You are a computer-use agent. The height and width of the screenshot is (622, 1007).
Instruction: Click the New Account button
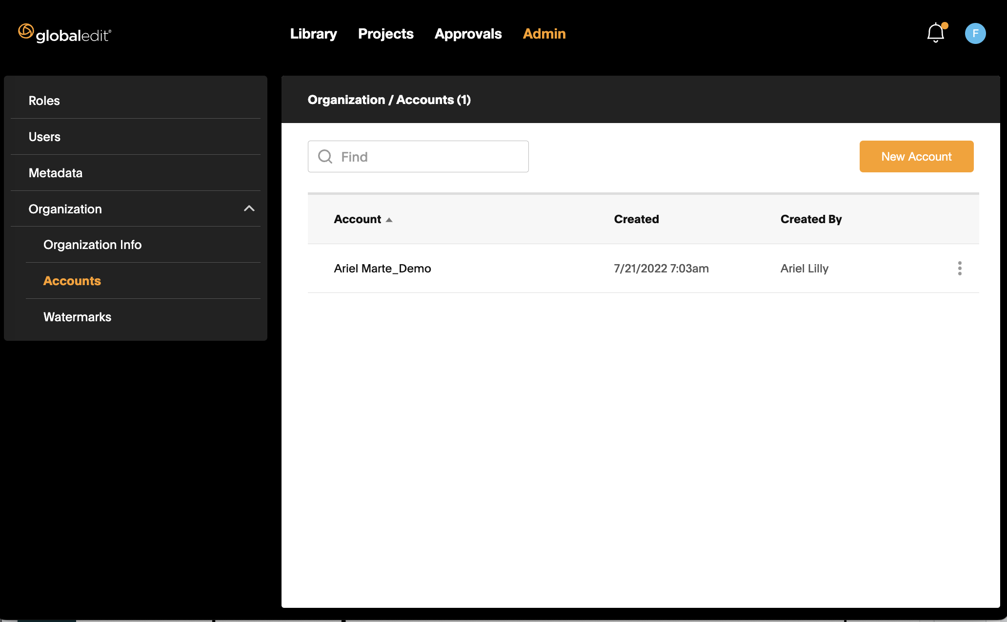[x=916, y=157]
